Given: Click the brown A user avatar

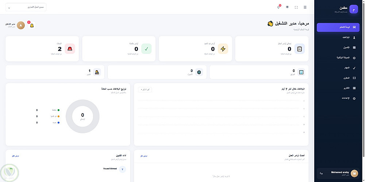Looking at the screenshot, I should [x=21, y=25].
